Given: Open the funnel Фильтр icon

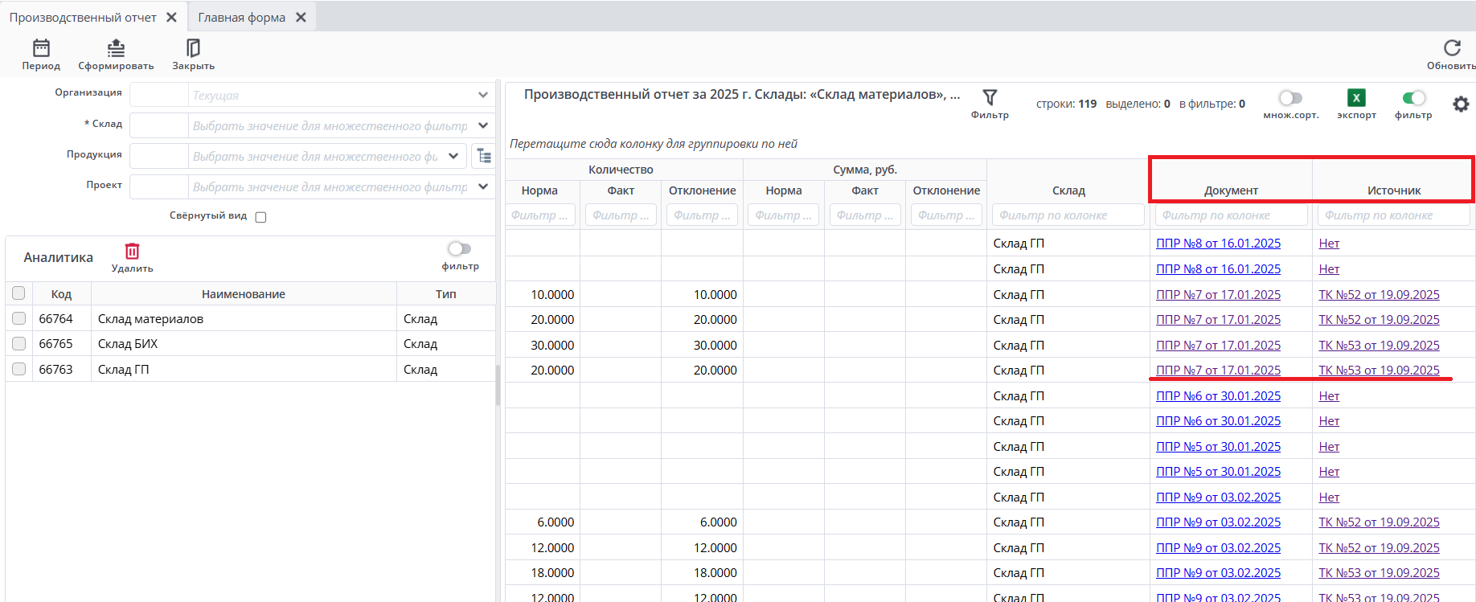Looking at the screenshot, I should point(990,98).
